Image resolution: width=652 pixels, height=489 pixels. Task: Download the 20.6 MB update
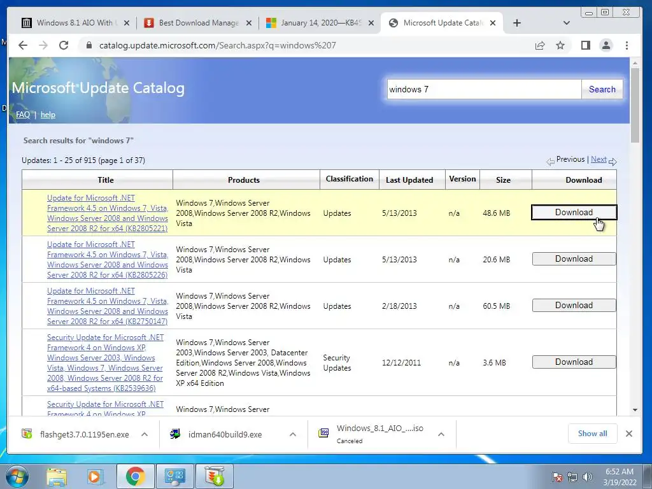(574, 259)
